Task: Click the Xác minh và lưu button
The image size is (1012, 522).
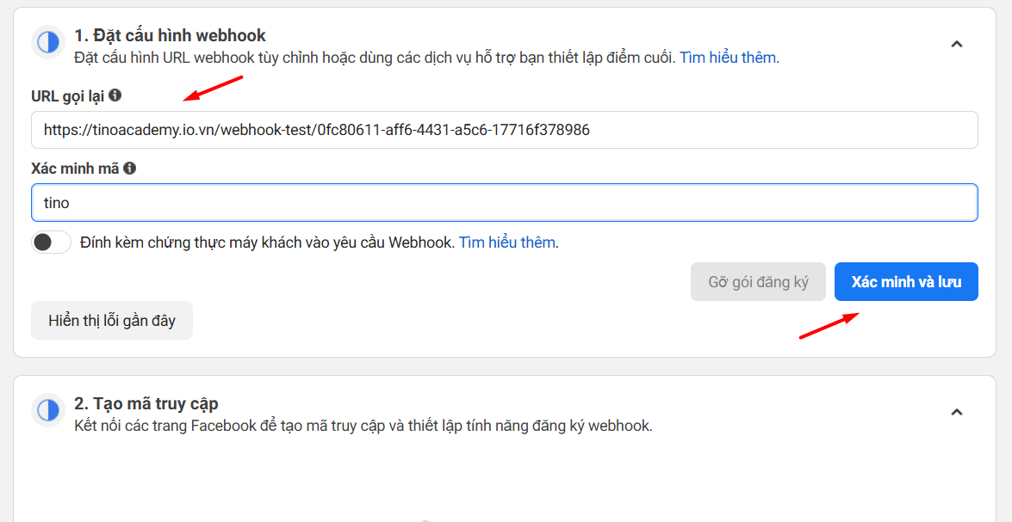Action: (906, 281)
